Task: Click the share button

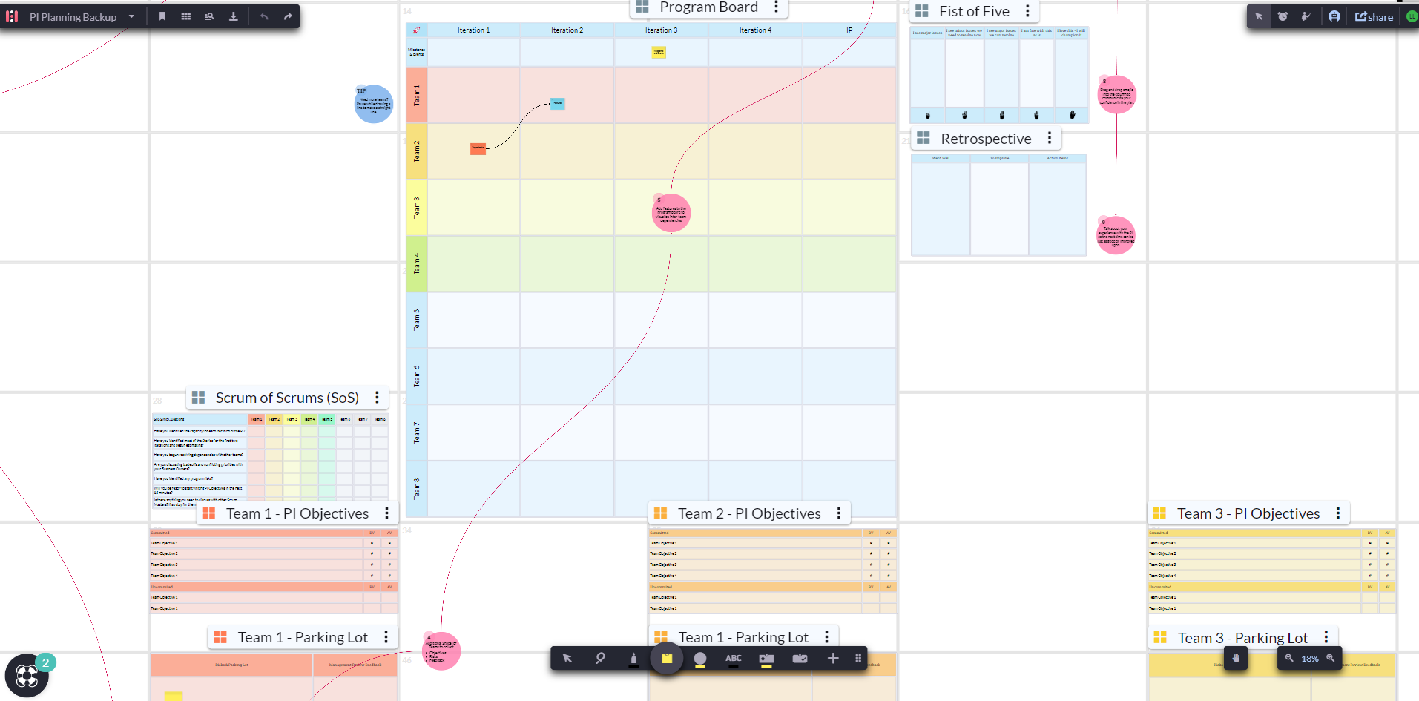Action: click(x=1374, y=16)
